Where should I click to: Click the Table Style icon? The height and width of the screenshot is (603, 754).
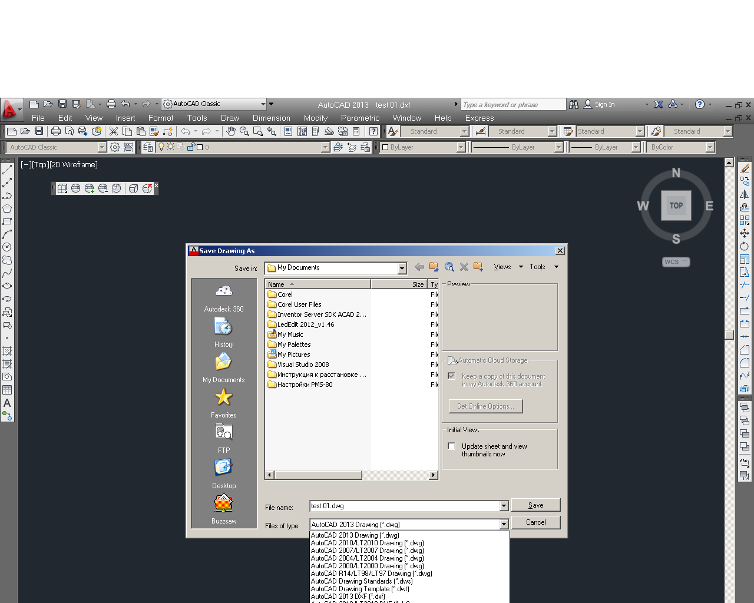tap(568, 131)
